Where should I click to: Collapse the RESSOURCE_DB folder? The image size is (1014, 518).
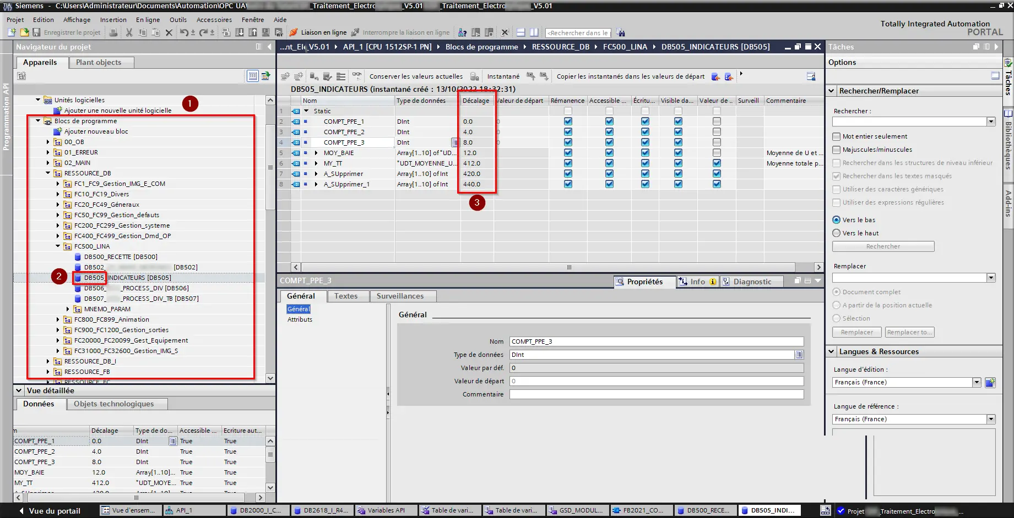[x=48, y=173]
